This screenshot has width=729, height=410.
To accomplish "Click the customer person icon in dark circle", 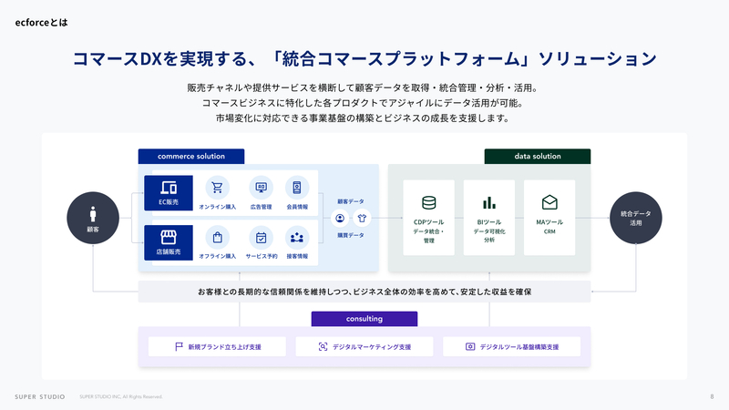I will click(93, 214).
